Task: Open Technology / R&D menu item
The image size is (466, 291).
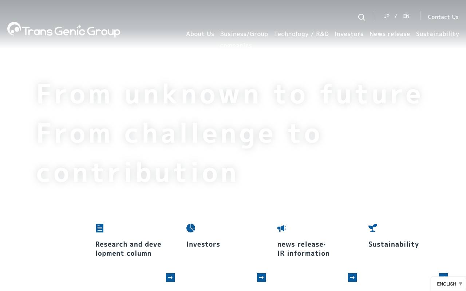Action: [301, 34]
